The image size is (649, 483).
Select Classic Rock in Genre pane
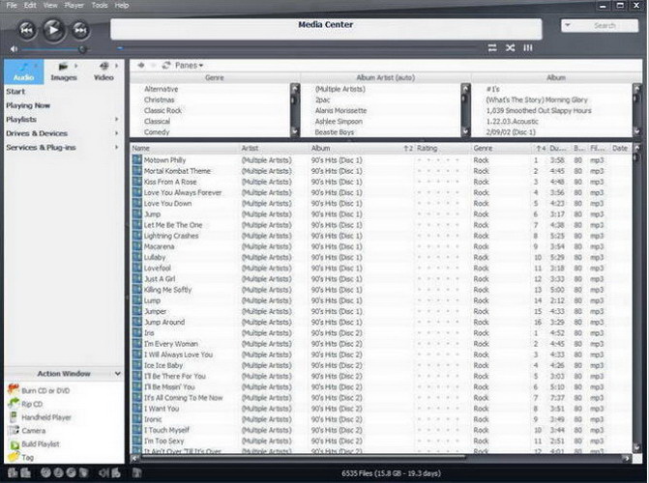[162, 110]
